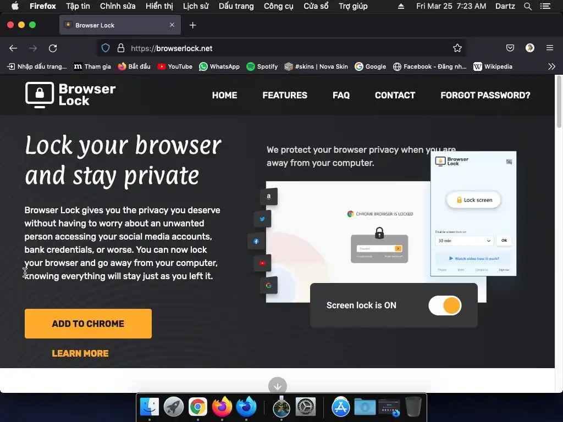Open a new tab with plus
The width and height of the screenshot is (563, 422).
click(x=193, y=25)
